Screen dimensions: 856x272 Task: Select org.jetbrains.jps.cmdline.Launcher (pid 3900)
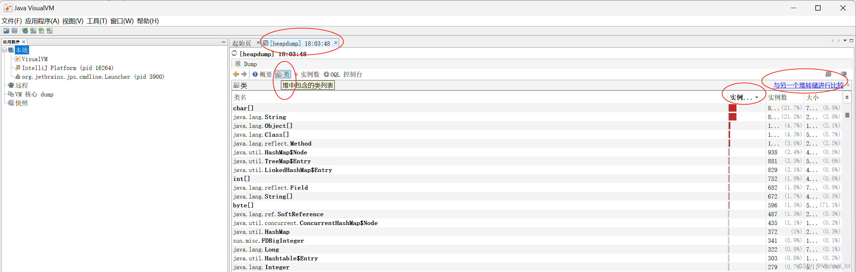[x=93, y=76]
